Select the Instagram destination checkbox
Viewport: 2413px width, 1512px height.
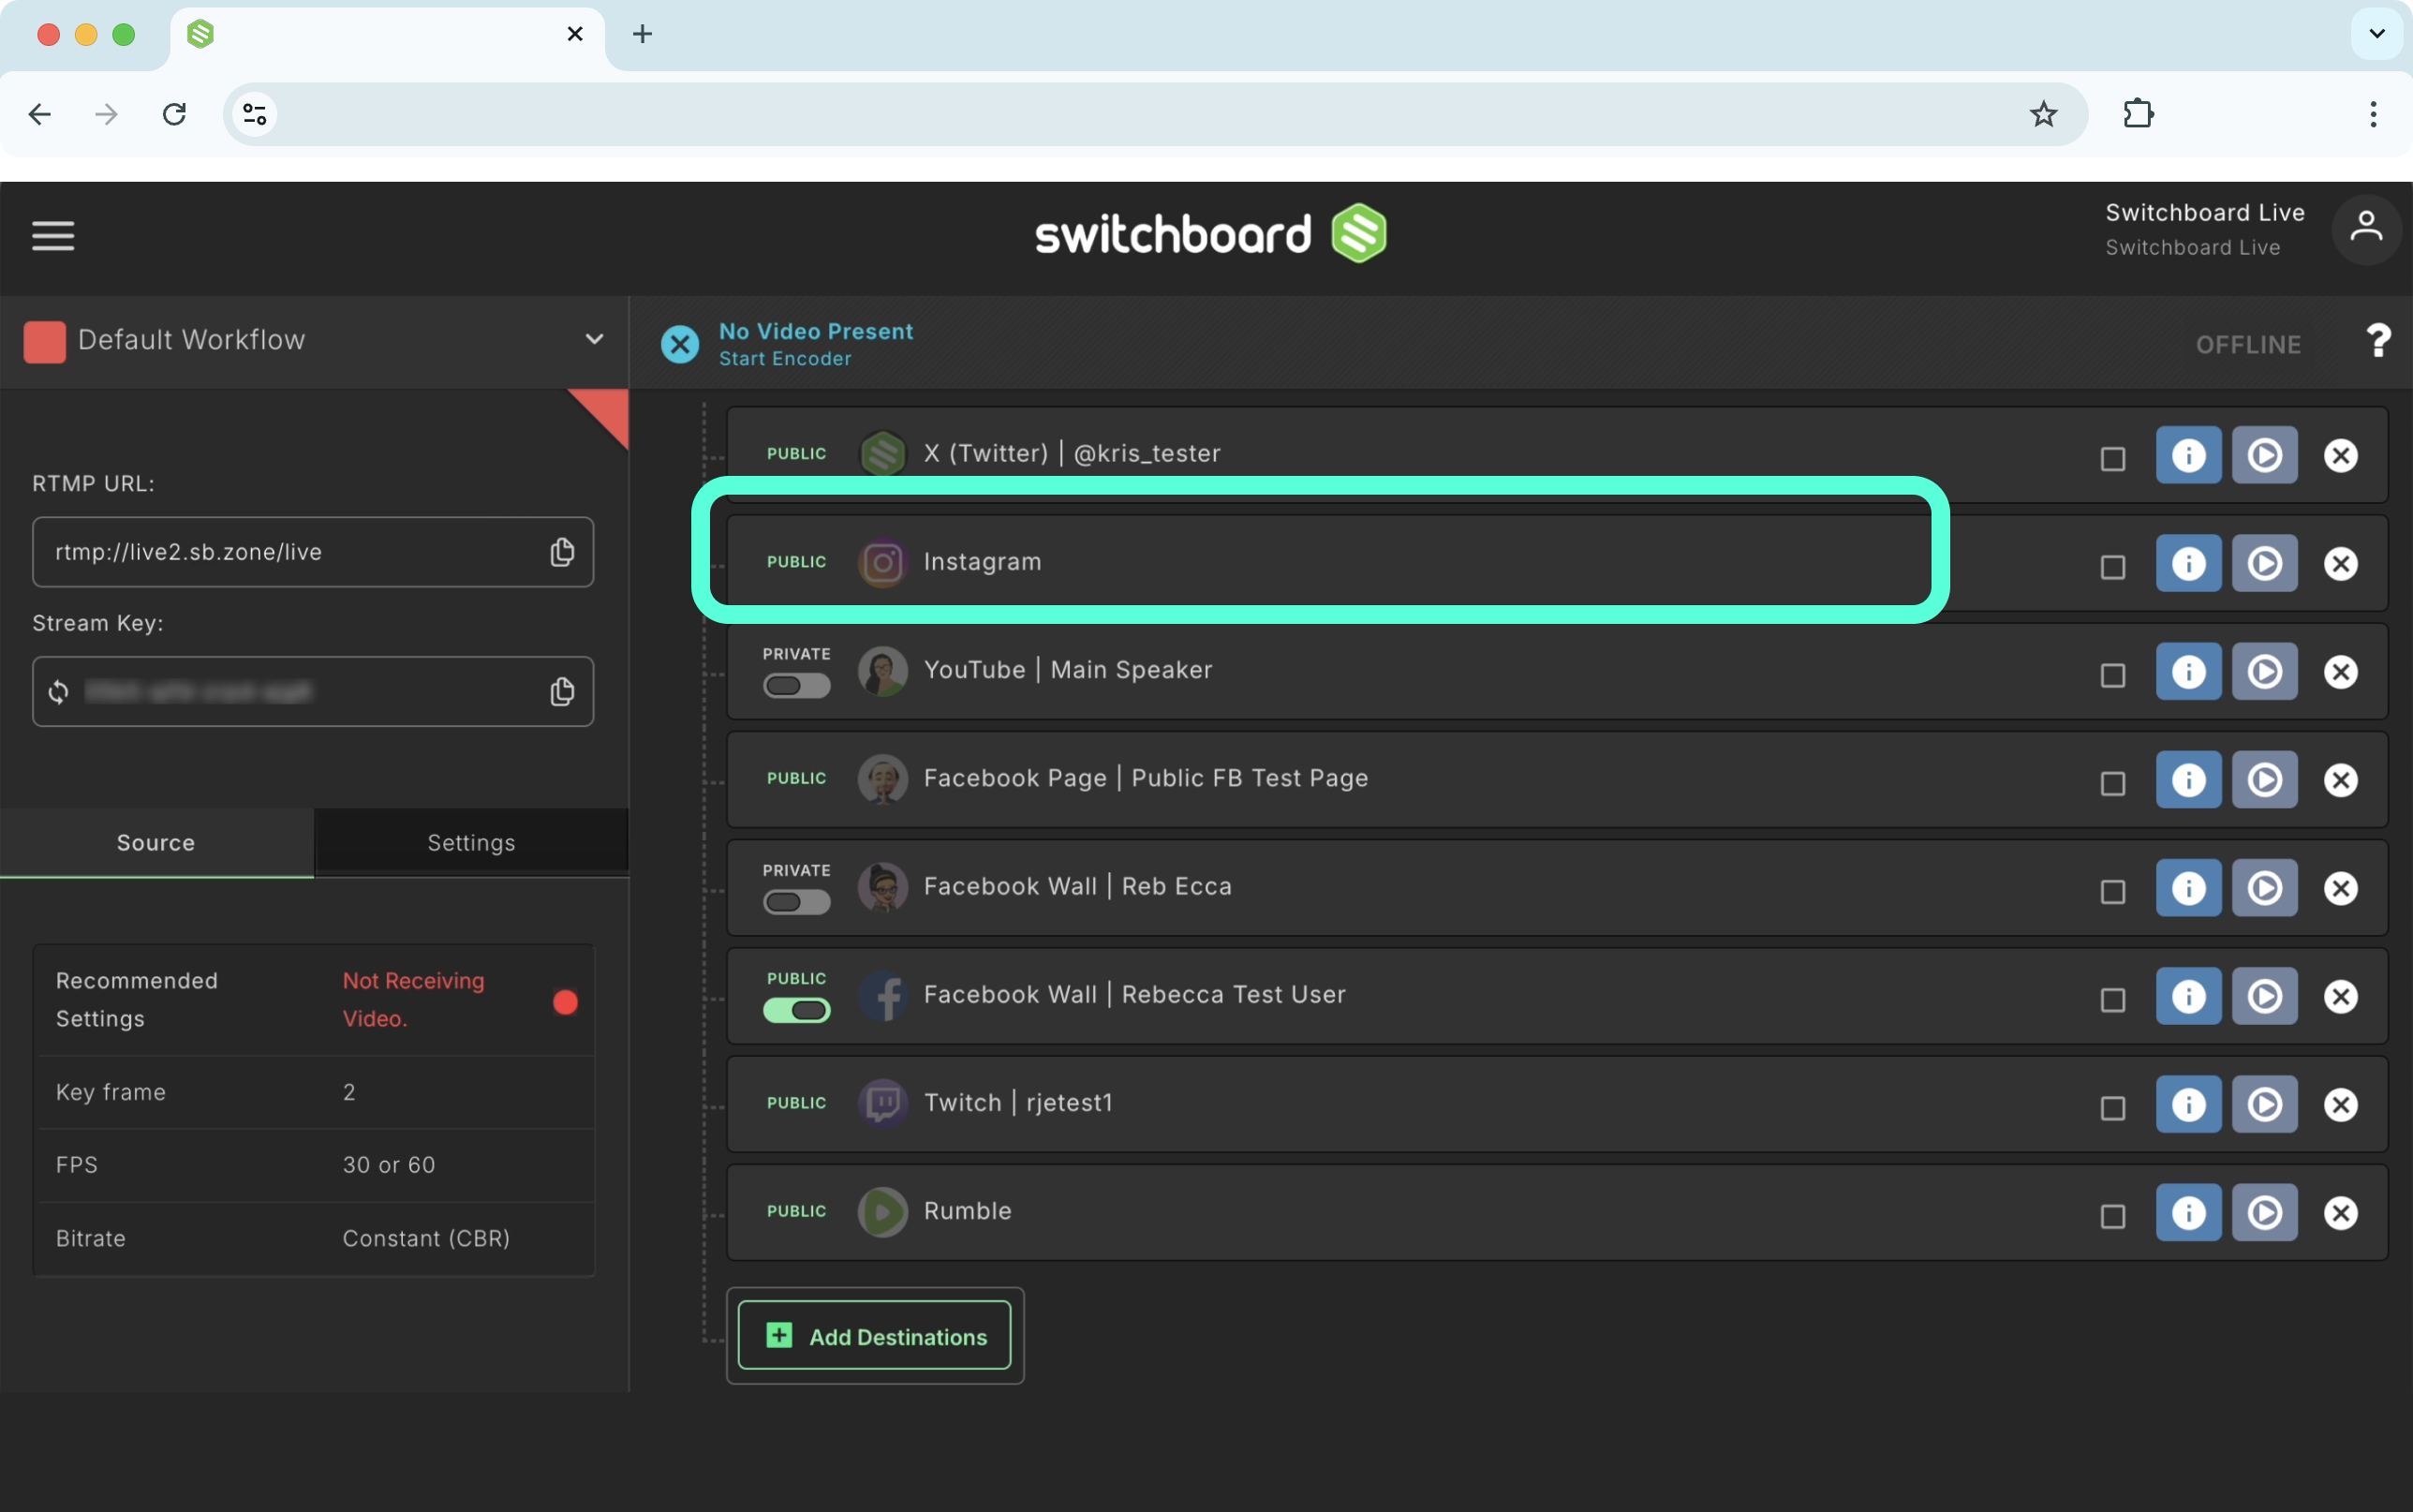point(2112,567)
